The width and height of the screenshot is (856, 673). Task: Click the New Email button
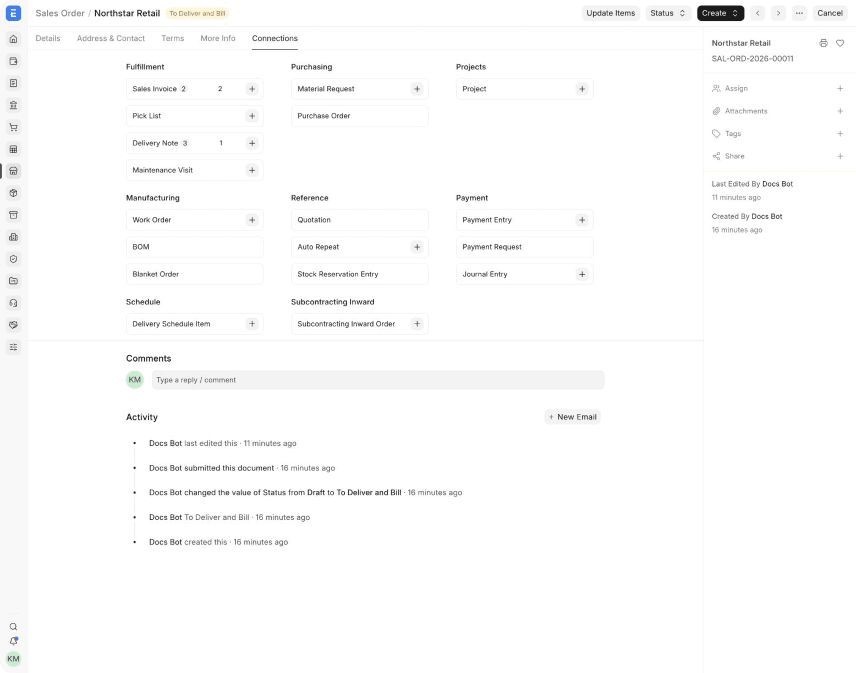tap(572, 417)
